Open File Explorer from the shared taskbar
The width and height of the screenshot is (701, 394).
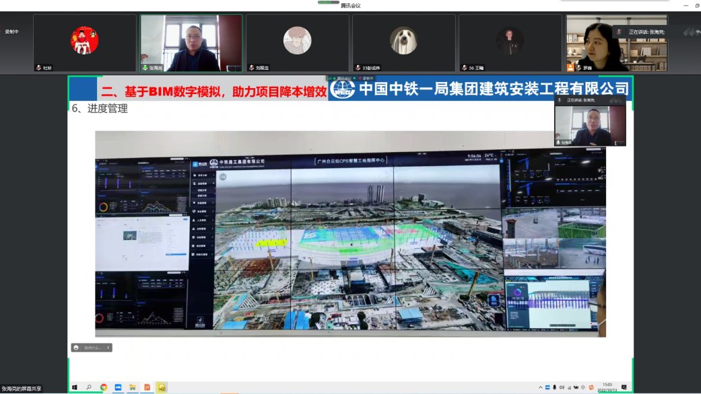133,387
